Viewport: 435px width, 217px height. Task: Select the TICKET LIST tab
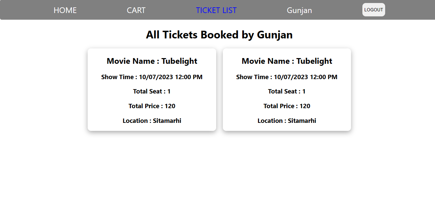tap(216, 10)
